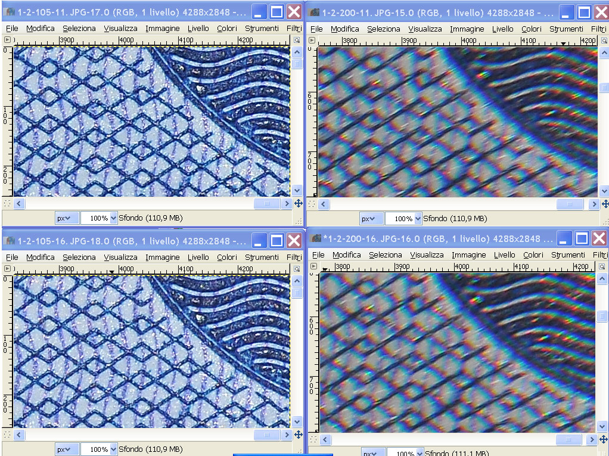Click scroll-up arrow in 1-2-105-16.JPG window
The image size is (609, 456).
click(297, 281)
